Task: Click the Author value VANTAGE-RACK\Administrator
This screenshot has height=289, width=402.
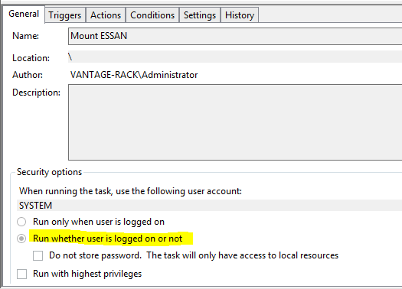Action: point(134,75)
